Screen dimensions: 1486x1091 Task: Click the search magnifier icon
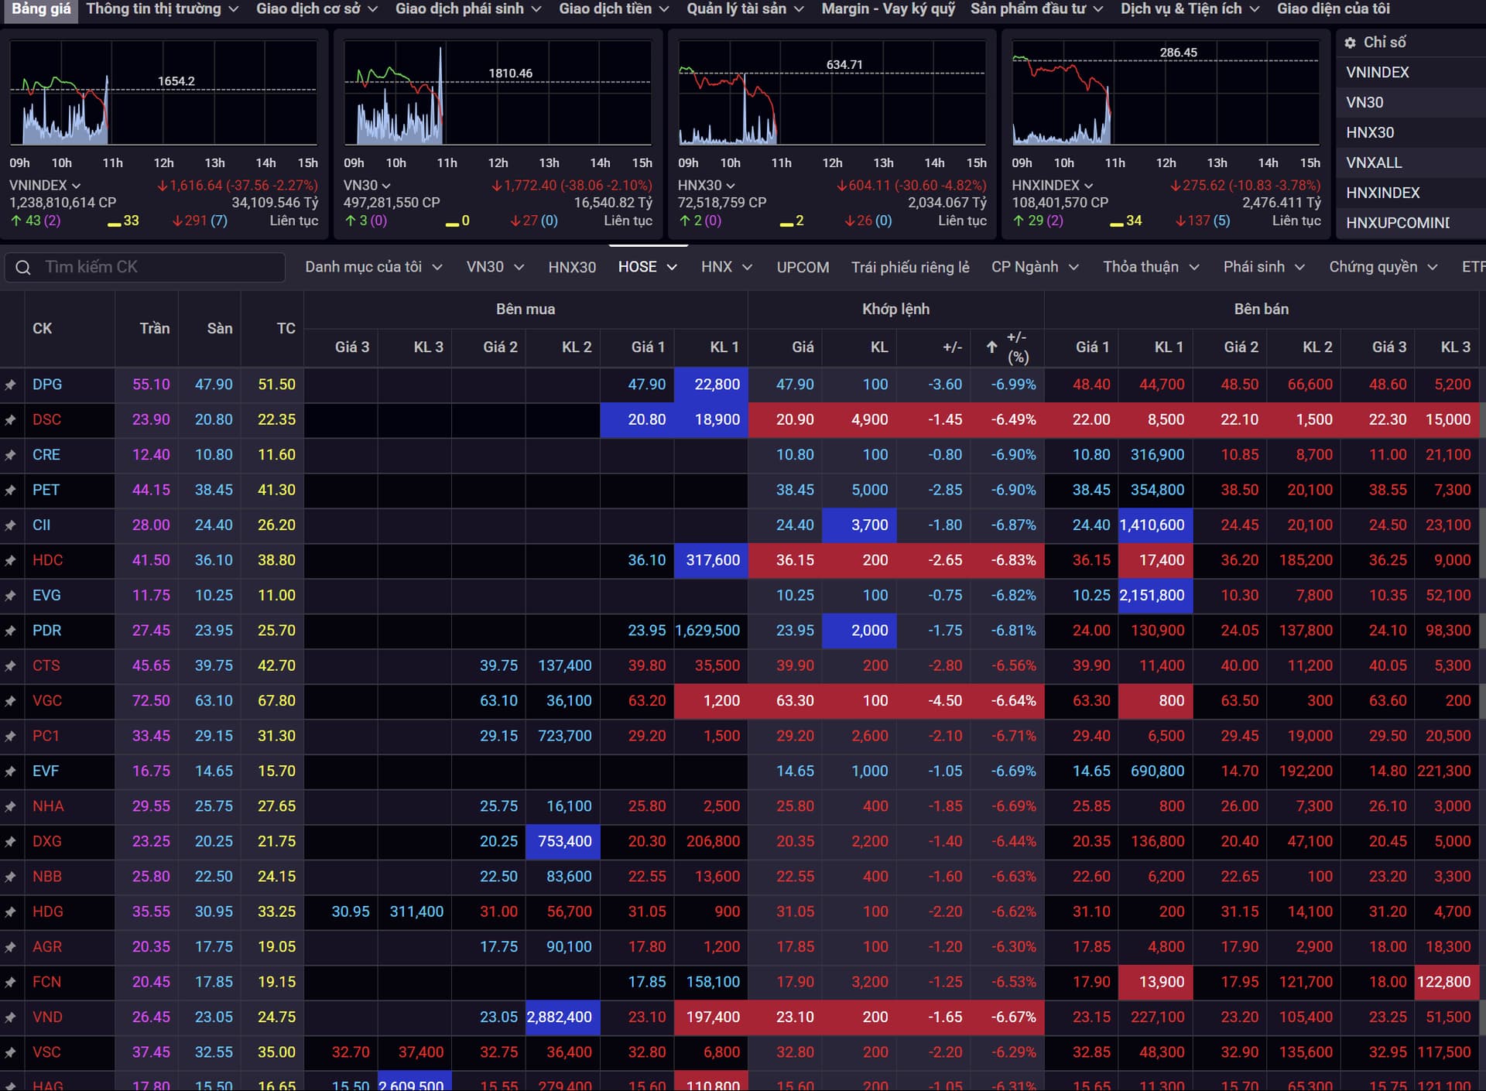(x=23, y=268)
